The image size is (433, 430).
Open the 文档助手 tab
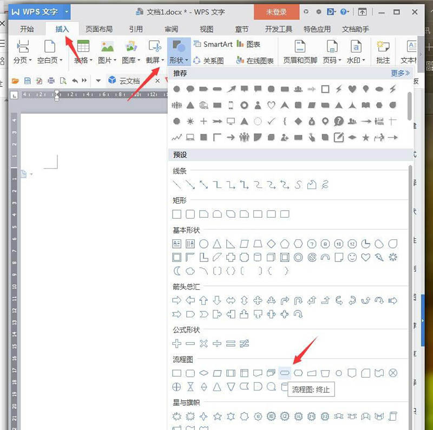point(356,29)
